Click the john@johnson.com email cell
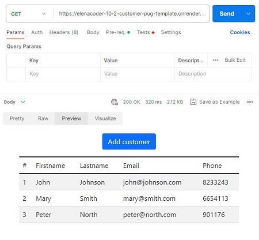The image size is (259, 240). (152, 182)
